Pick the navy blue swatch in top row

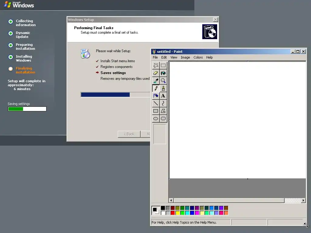(x=192, y=208)
